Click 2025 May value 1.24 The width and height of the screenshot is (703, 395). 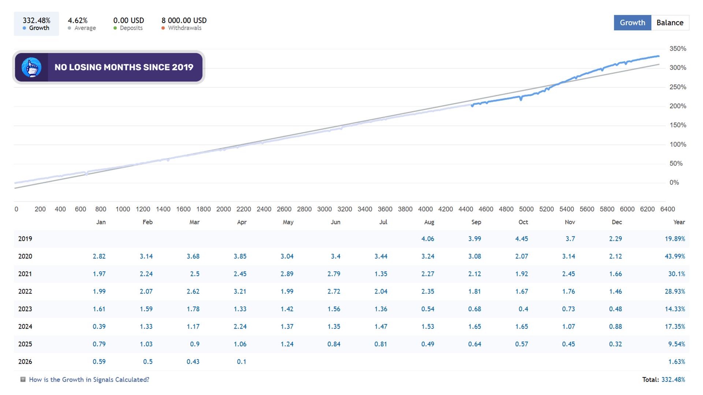(x=287, y=344)
